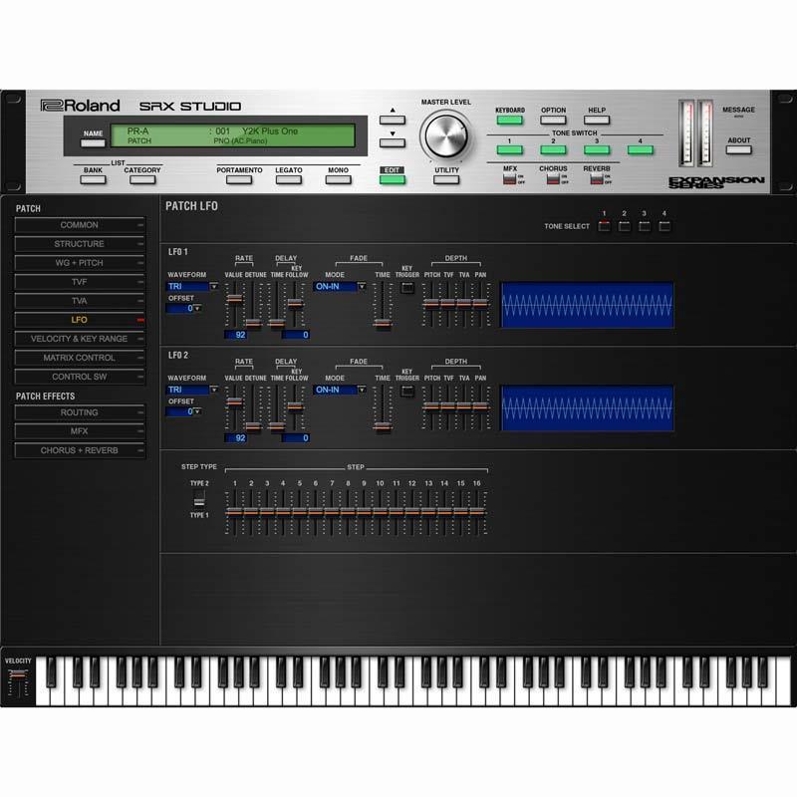Click LFO 1 triangle waveform display
The width and height of the screenshot is (797, 797).
point(587,305)
